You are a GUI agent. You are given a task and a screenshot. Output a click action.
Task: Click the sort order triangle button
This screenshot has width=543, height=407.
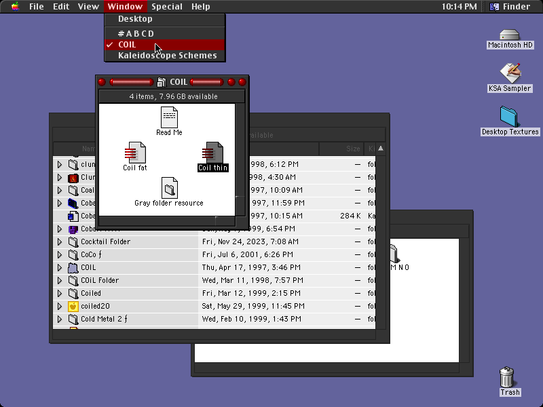(381, 149)
